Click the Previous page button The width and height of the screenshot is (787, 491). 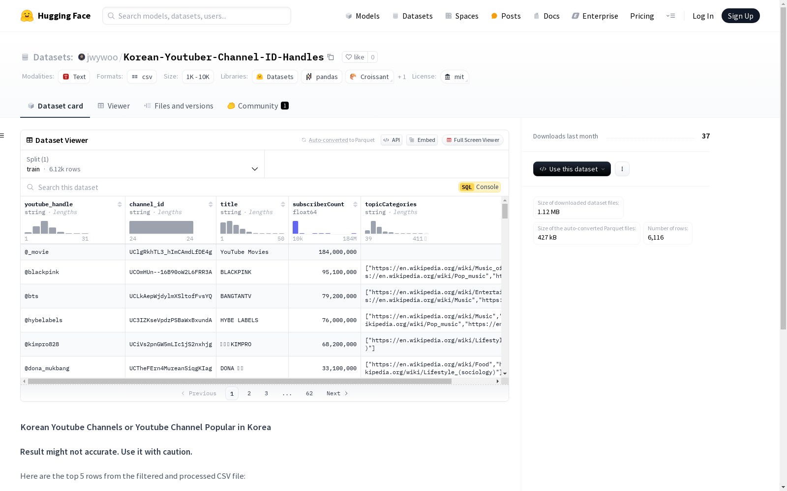[x=199, y=393]
